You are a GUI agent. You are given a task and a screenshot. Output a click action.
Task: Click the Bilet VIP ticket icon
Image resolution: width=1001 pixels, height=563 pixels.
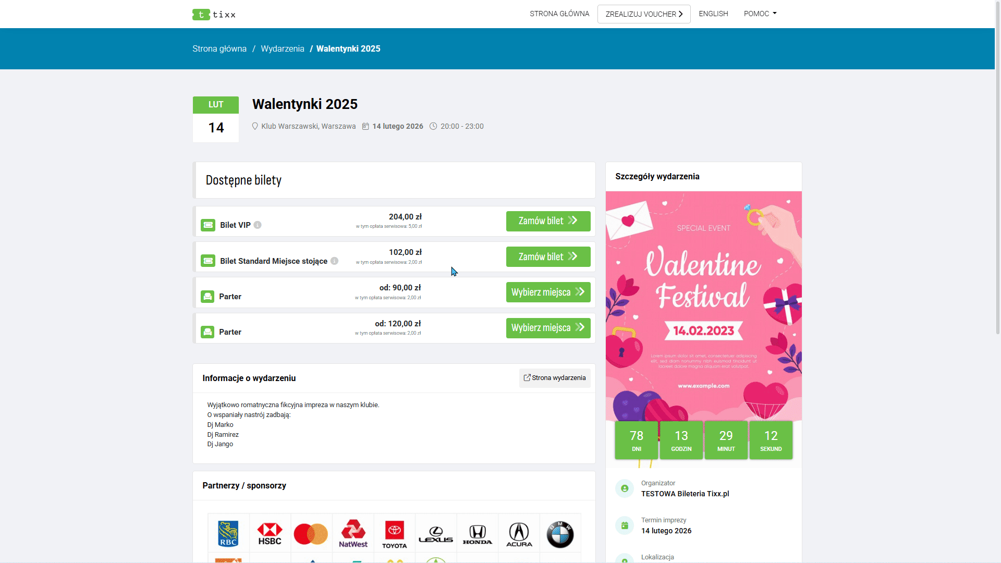pos(208,225)
